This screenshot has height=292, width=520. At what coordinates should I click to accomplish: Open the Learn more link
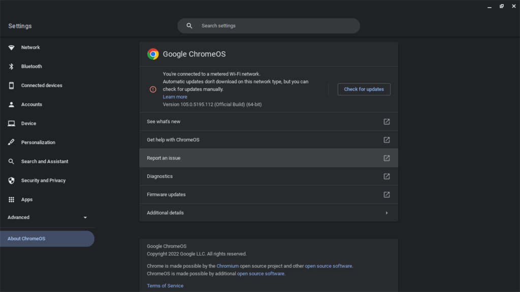pyautogui.click(x=175, y=97)
